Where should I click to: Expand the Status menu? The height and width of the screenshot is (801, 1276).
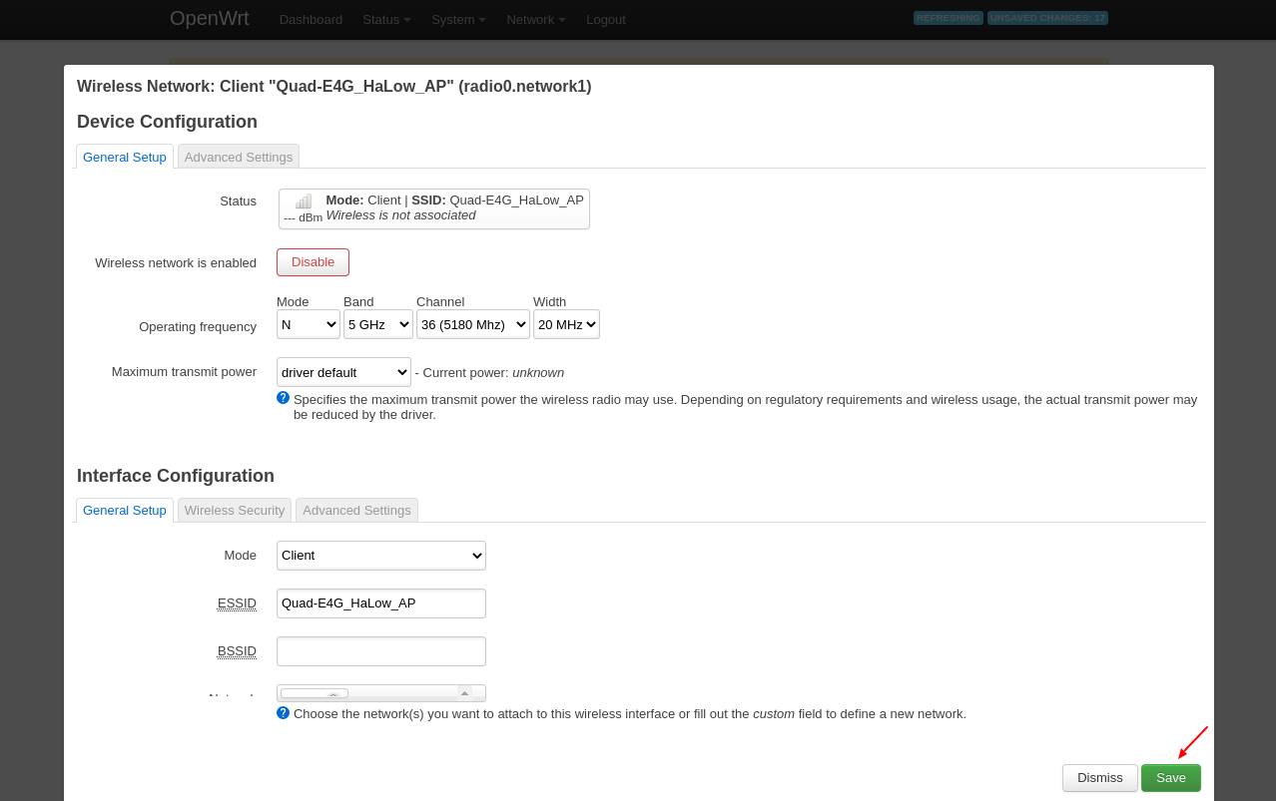(386, 20)
